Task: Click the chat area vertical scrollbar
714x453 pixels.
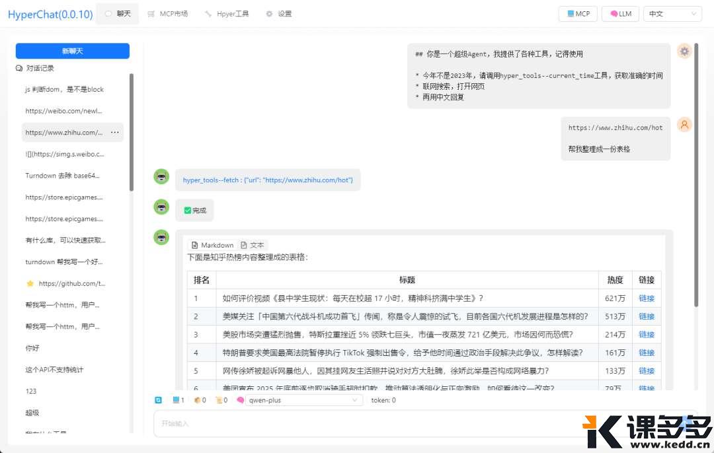Action: coord(695,175)
